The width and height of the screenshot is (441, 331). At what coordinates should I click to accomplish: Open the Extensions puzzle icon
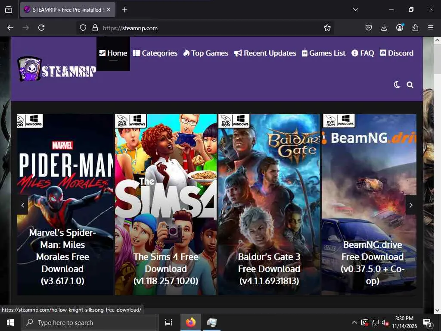tap(415, 28)
